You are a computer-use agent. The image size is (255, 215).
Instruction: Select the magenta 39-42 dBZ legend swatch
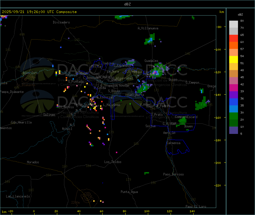pos(233,88)
